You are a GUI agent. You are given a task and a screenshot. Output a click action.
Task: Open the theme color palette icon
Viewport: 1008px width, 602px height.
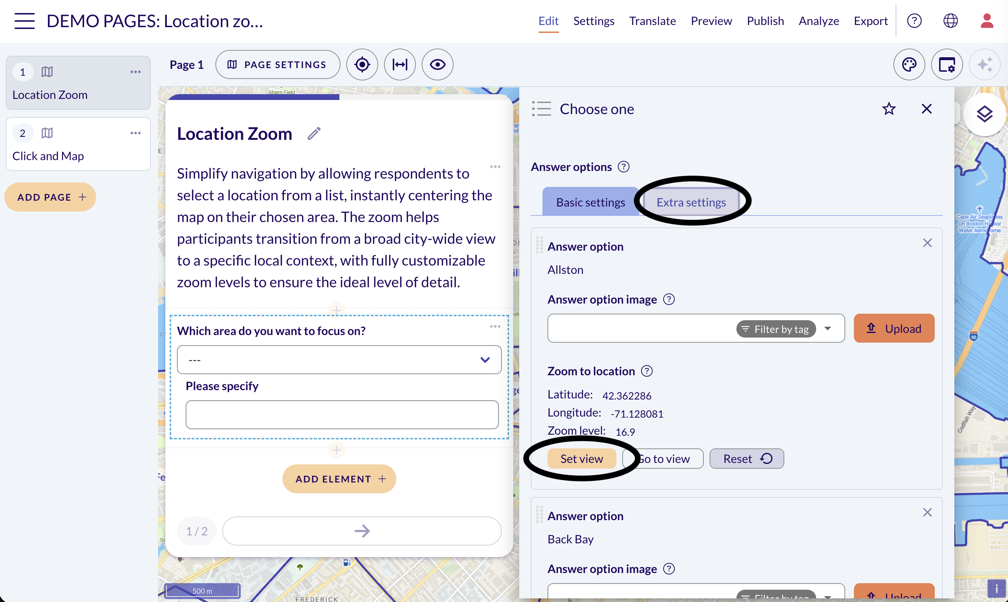click(909, 64)
